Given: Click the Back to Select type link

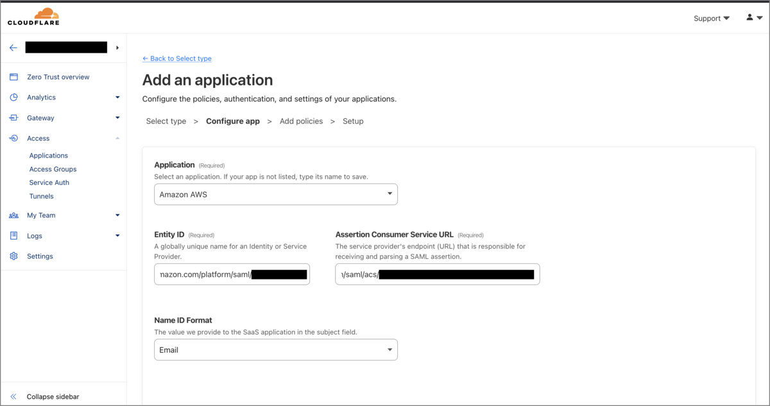Looking at the screenshot, I should pyautogui.click(x=177, y=58).
